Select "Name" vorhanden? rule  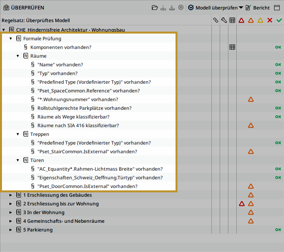point(60,65)
